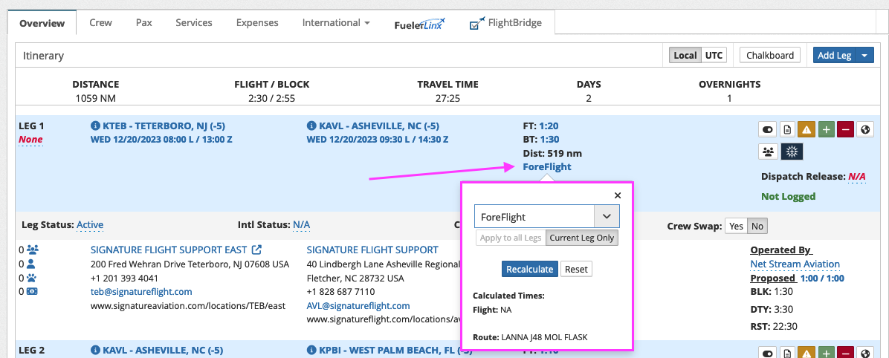Click the Leg 1 group of people icon
The image size is (889, 358).
[x=769, y=152]
